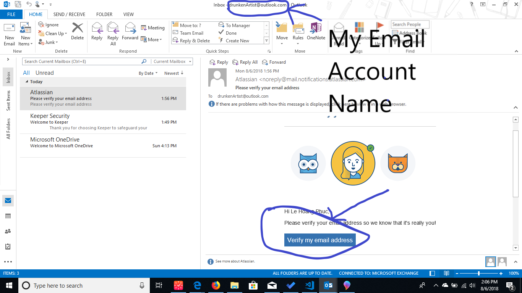The image size is (522, 293).
Task: Click Verify my email address button
Action: click(320, 240)
